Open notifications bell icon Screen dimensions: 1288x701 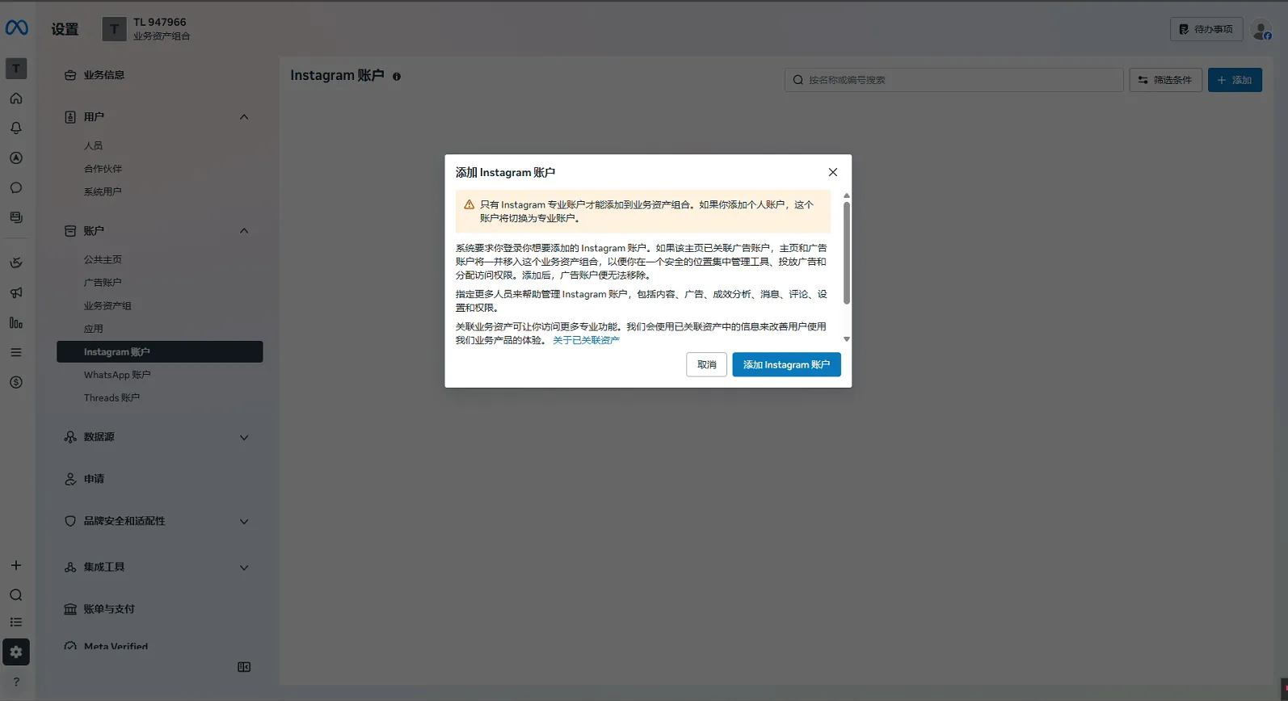coord(16,128)
